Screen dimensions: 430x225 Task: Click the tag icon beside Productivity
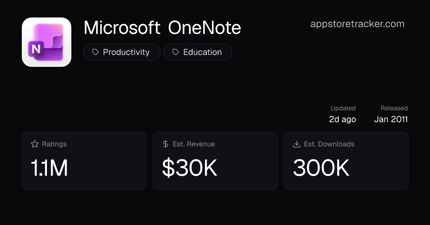(x=95, y=52)
